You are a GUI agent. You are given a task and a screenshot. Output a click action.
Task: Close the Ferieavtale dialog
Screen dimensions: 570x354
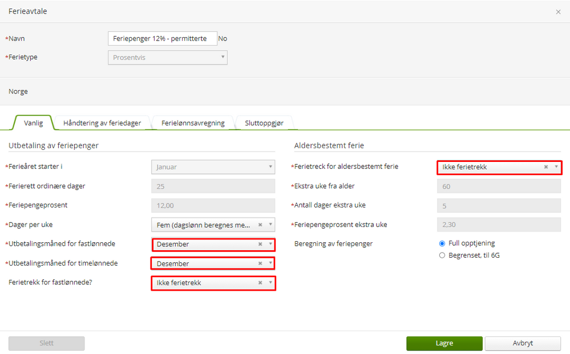(558, 12)
